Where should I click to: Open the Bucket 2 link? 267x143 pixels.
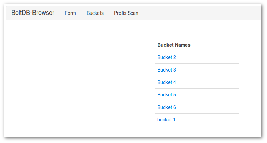coord(166,57)
